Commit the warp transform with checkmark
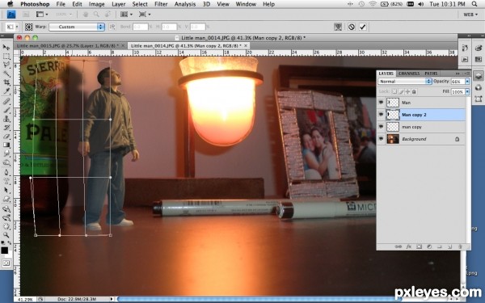Image resolution: width=485 pixels, height=303 pixels. 362,27
